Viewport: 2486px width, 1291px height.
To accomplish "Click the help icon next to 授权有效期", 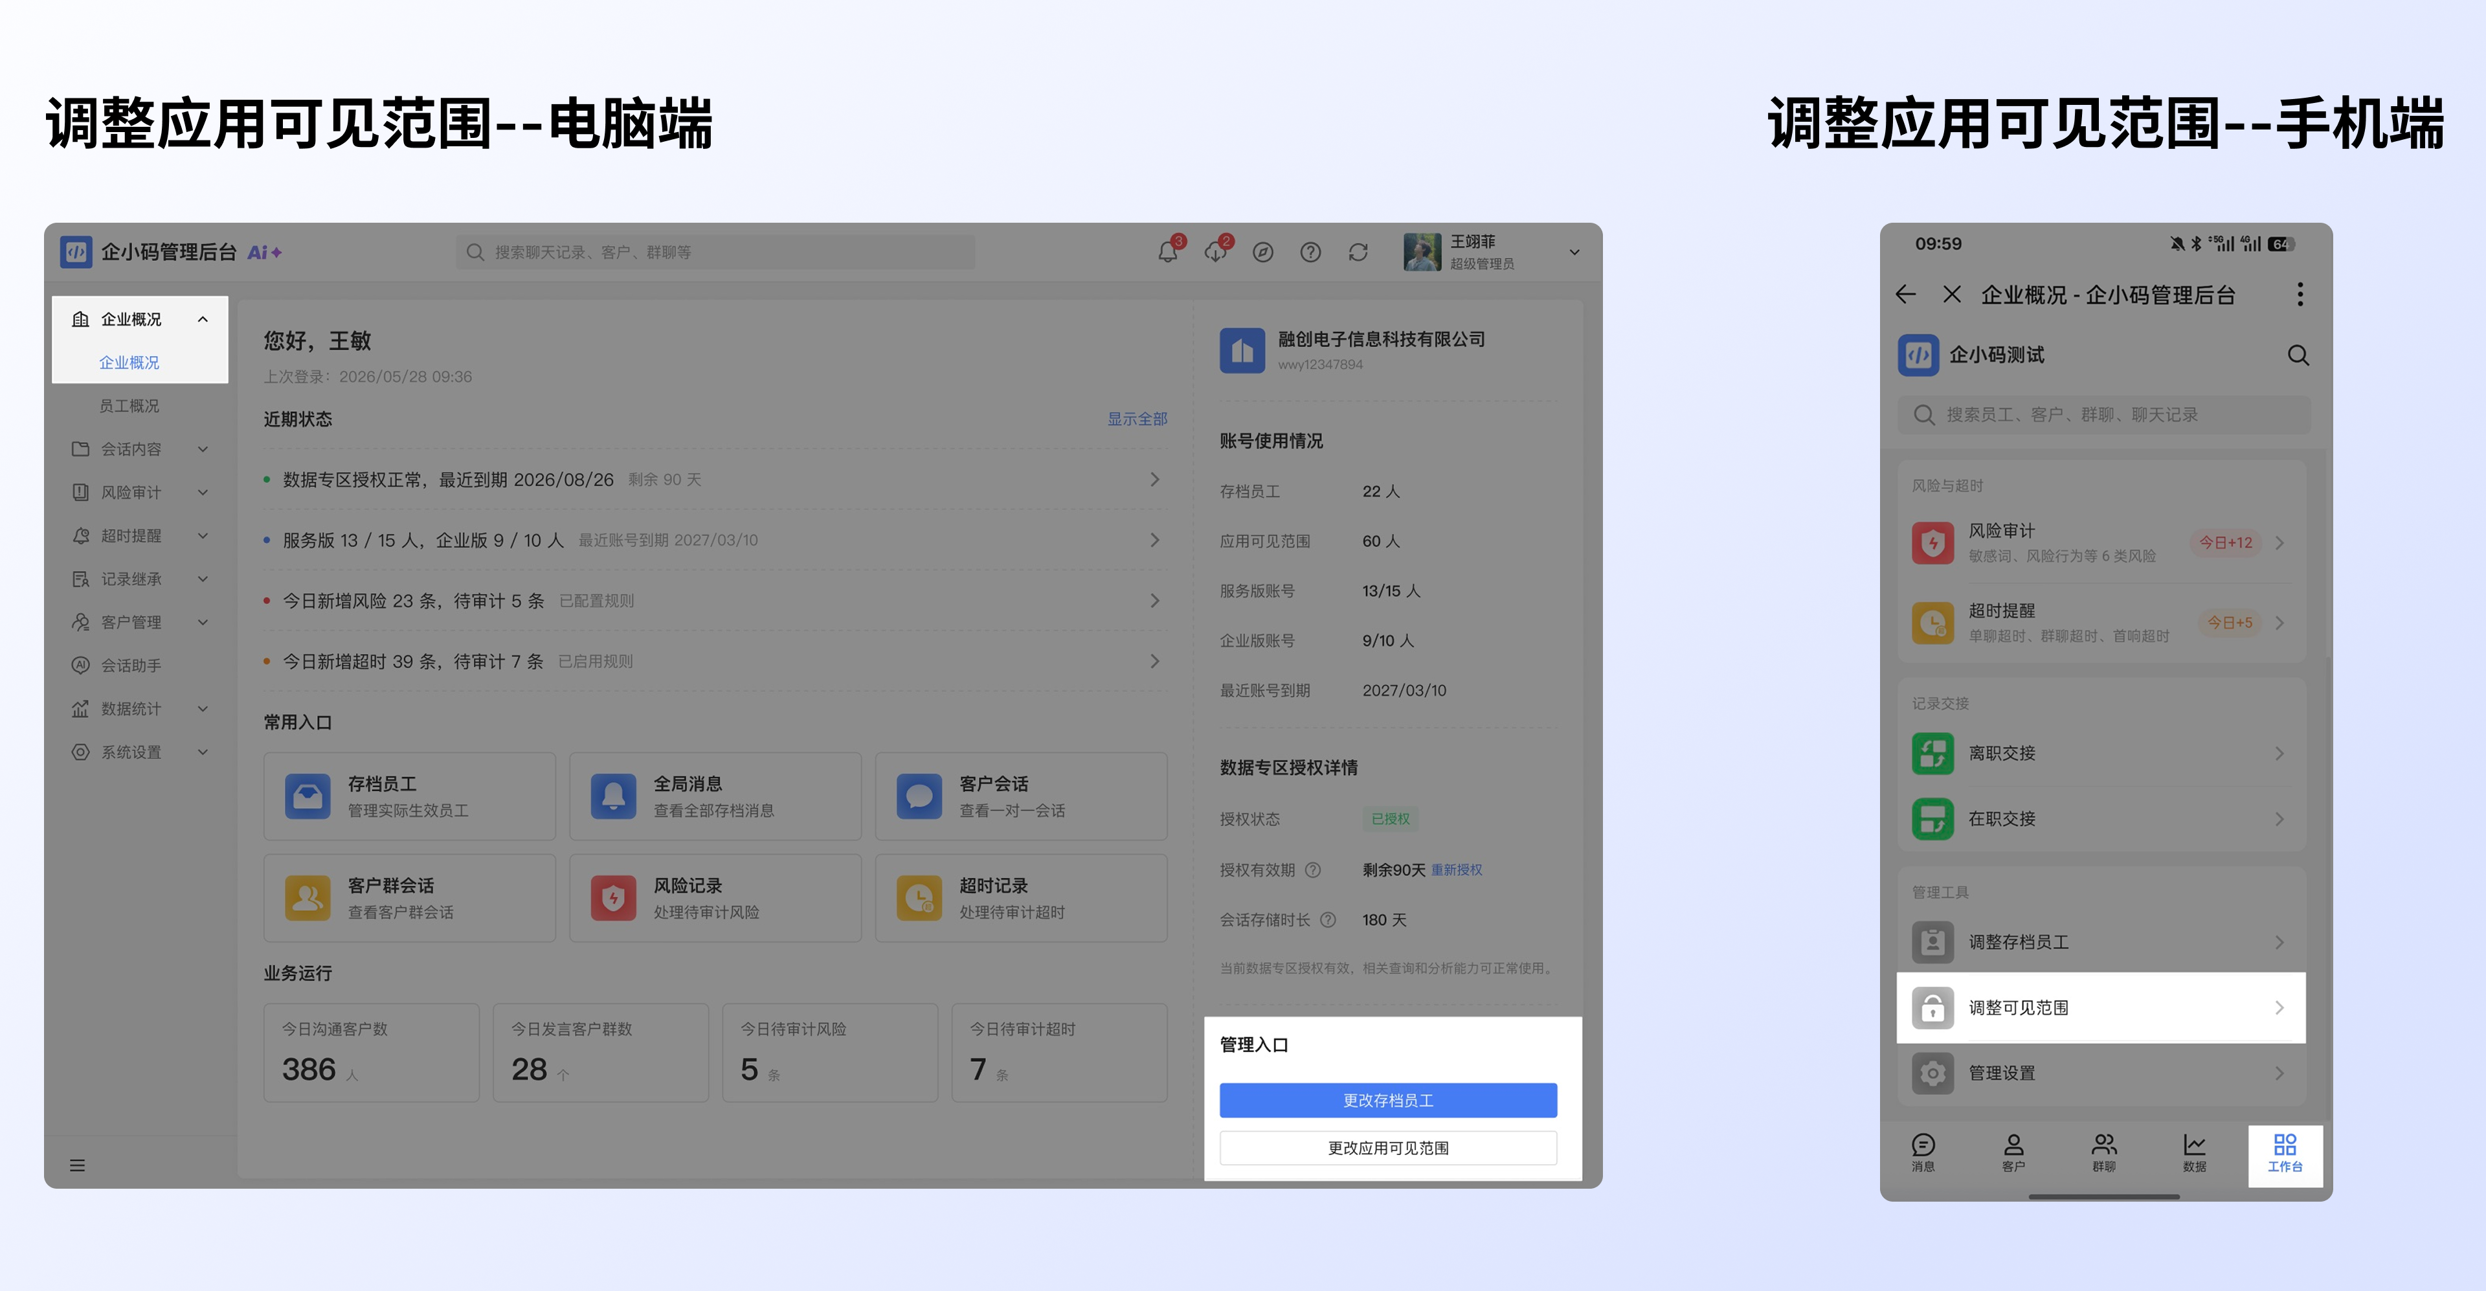I will point(1312,870).
